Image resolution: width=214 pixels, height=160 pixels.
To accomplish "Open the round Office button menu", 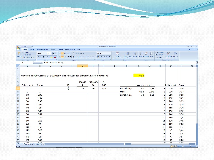I will point(18,48).
